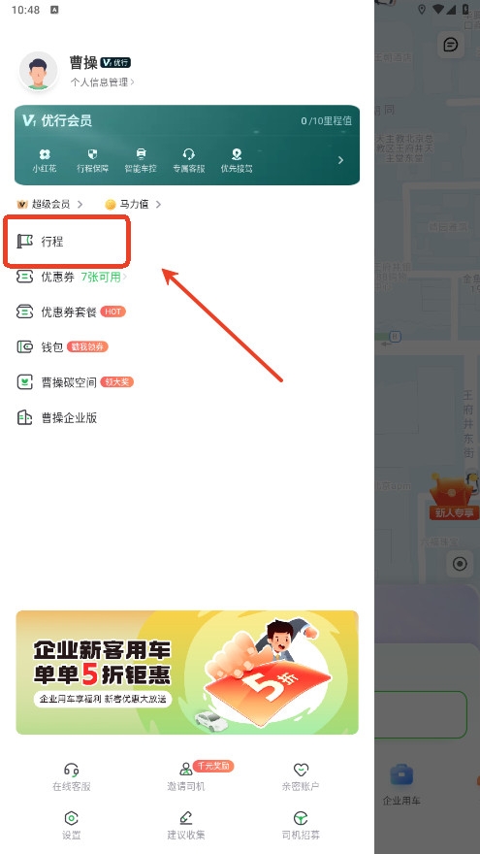The image size is (480, 854).
Task: Expand 马力值 points link
Action: pyautogui.click(x=134, y=204)
